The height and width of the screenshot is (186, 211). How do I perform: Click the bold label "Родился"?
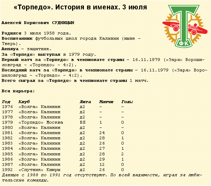(x=11, y=33)
